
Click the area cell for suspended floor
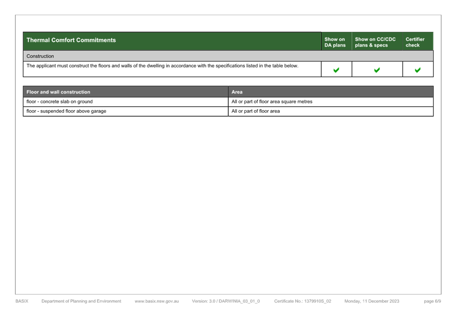coord(255,112)
